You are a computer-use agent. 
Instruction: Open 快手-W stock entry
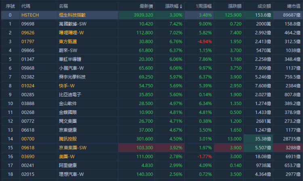pos(67,86)
